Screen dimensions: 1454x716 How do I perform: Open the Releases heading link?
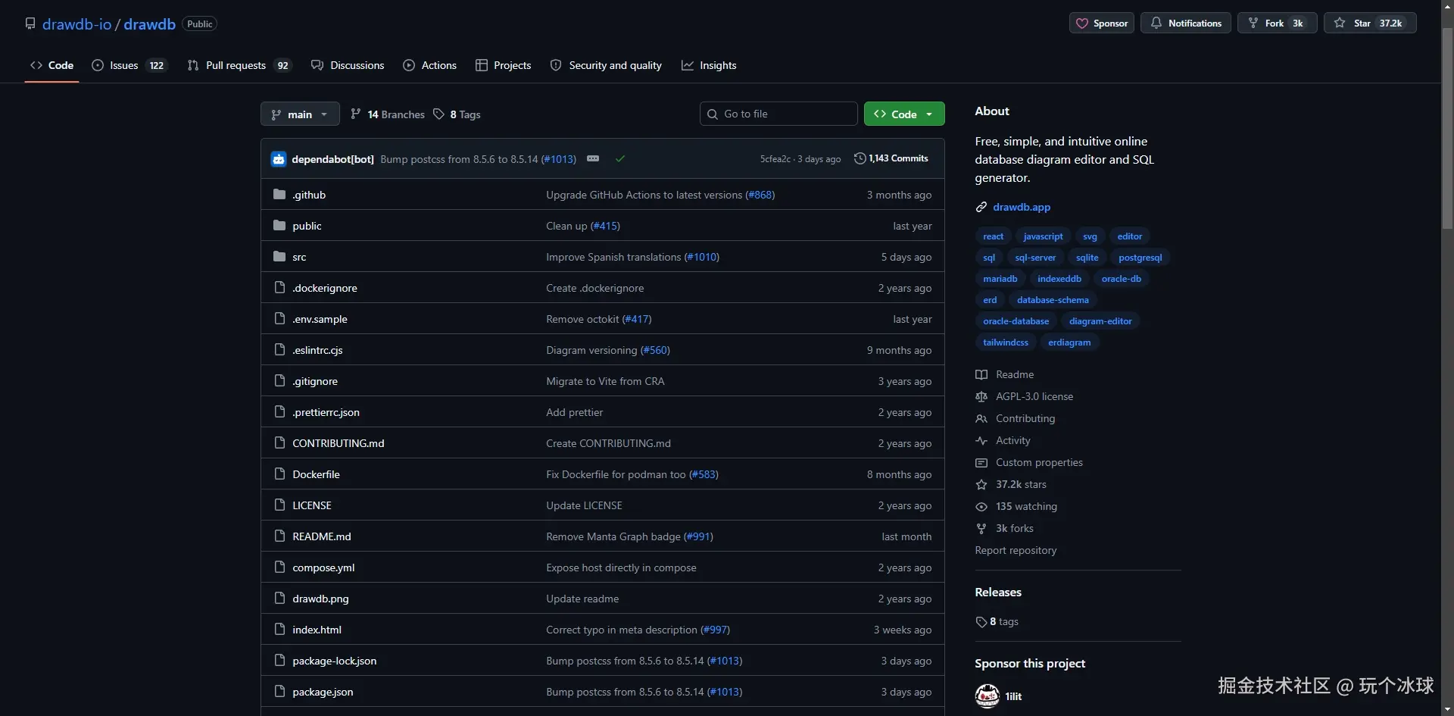coord(998,592)
